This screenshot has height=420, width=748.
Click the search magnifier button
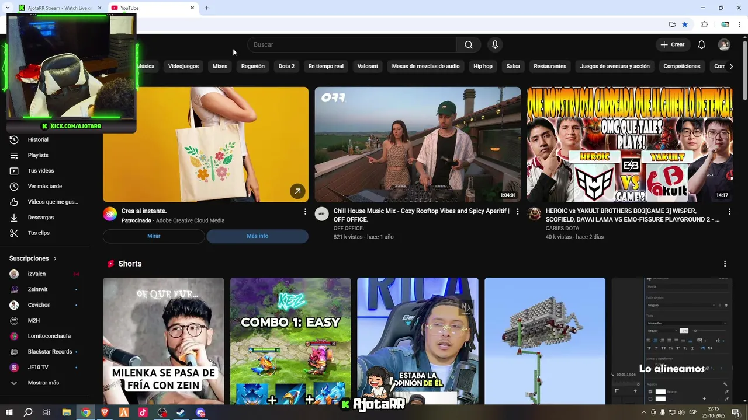[x=469, y=45]
